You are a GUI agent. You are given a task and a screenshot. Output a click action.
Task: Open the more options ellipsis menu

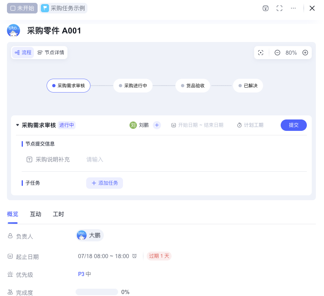(x=293, y=8)
